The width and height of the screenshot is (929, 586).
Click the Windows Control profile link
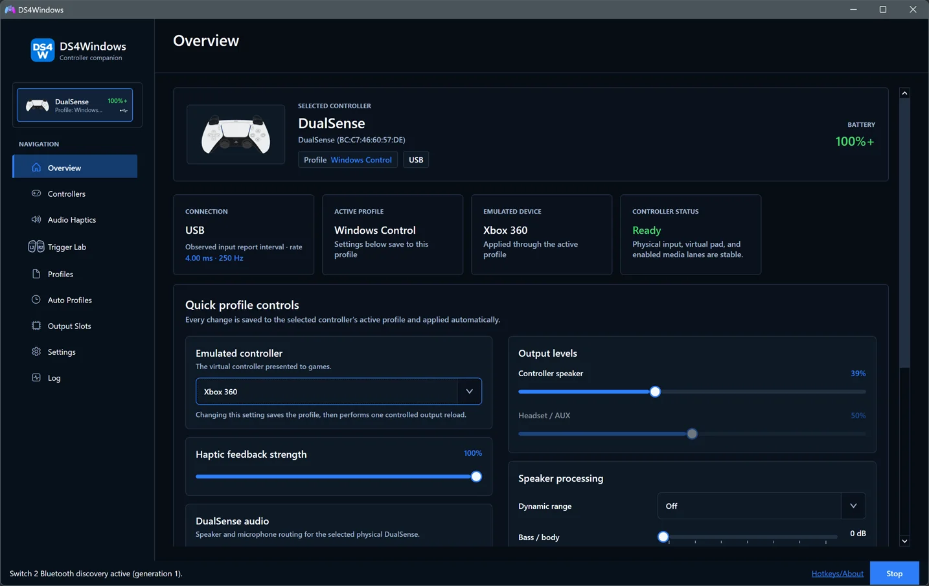coord(361,160)
